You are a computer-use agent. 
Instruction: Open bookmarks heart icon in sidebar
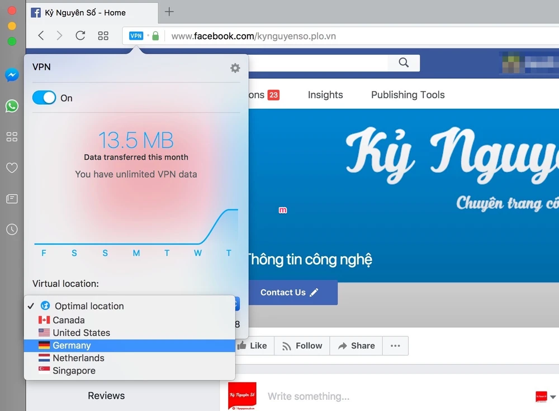pos(12,168)
